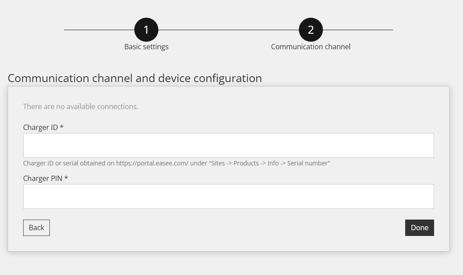This screenshot has height=275, width=463.
Task: Click the 'Communication channel and device configuration' heading
Action: pyautogui.click(x=135, y=79)
